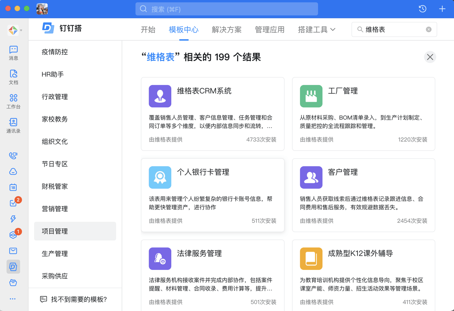Viewport: 454px width, 311px height.
Task: Click the 2454次安装 install count
Action: (412, 221)
